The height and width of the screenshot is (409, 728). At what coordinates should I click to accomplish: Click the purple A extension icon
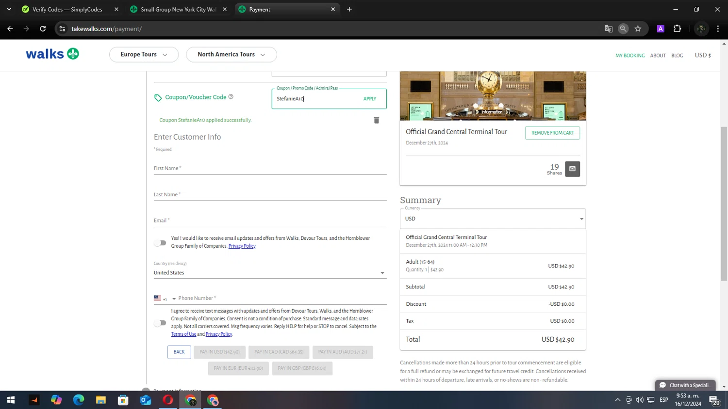tap(661, 29)
